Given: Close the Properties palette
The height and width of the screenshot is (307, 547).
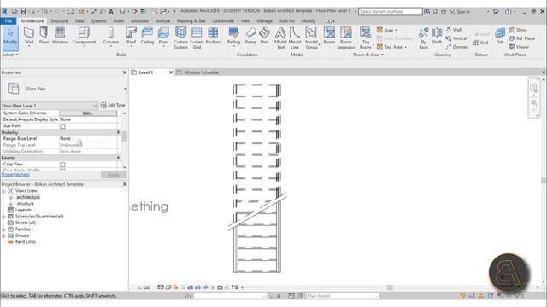Looking at the screenshot, I should point(125,72).
